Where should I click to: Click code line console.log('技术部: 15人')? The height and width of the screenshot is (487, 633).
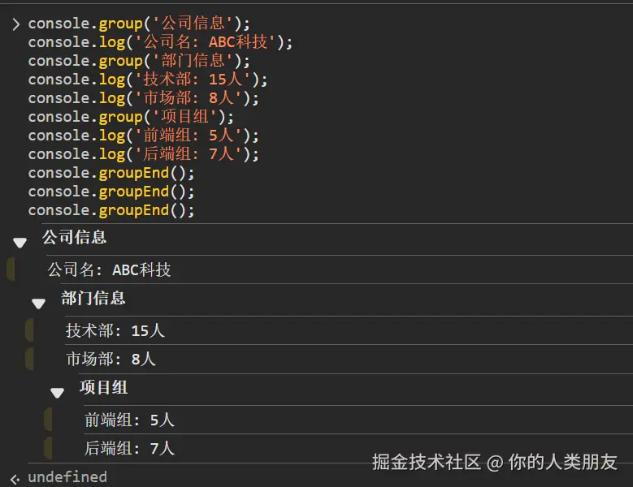tap(148, 80)
